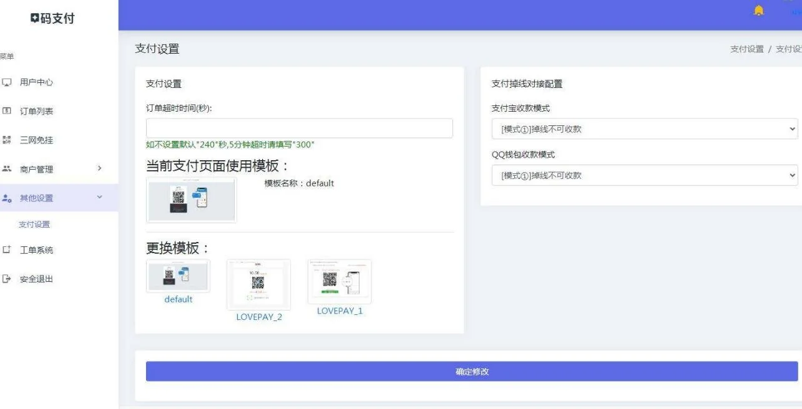Screen dimensions: 802x409
Task: Click the notification bell icon
Action: click(x=759, y=11)
